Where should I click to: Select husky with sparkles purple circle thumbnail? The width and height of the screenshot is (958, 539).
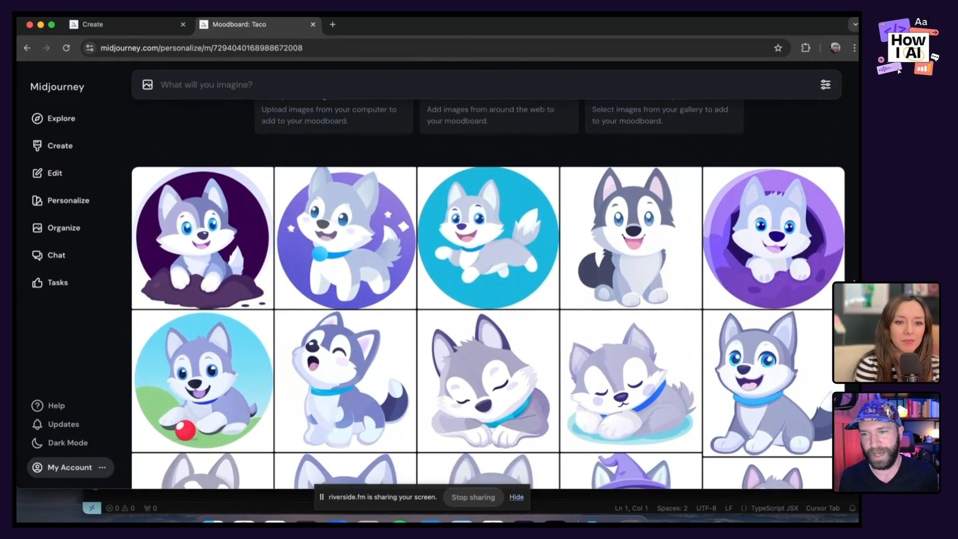(345, 238)
